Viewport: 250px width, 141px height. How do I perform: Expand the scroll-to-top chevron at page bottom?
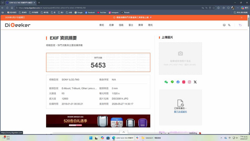coord(123,132)
